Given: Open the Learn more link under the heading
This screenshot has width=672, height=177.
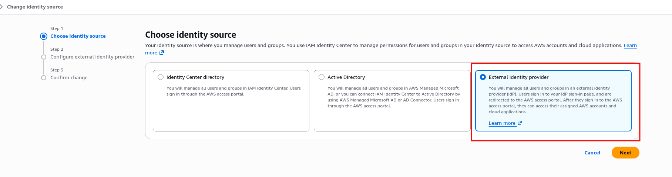Looking at the screenshot, I should coord(151,53).
